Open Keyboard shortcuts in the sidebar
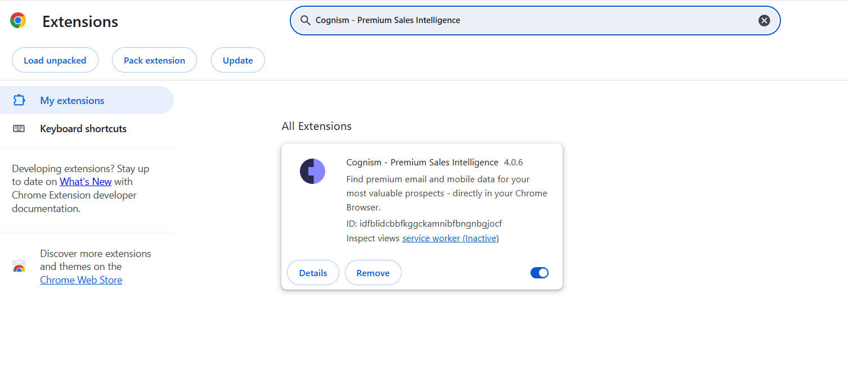The height and width of the screenshot is (392, 849). coord(83,129)
